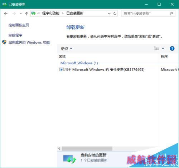The image size is (179, 168).
Task: Click the horizontal scrollbar thumb
Action: (87, 149)
